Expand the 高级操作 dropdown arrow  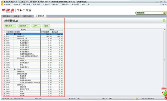point(29,26)
